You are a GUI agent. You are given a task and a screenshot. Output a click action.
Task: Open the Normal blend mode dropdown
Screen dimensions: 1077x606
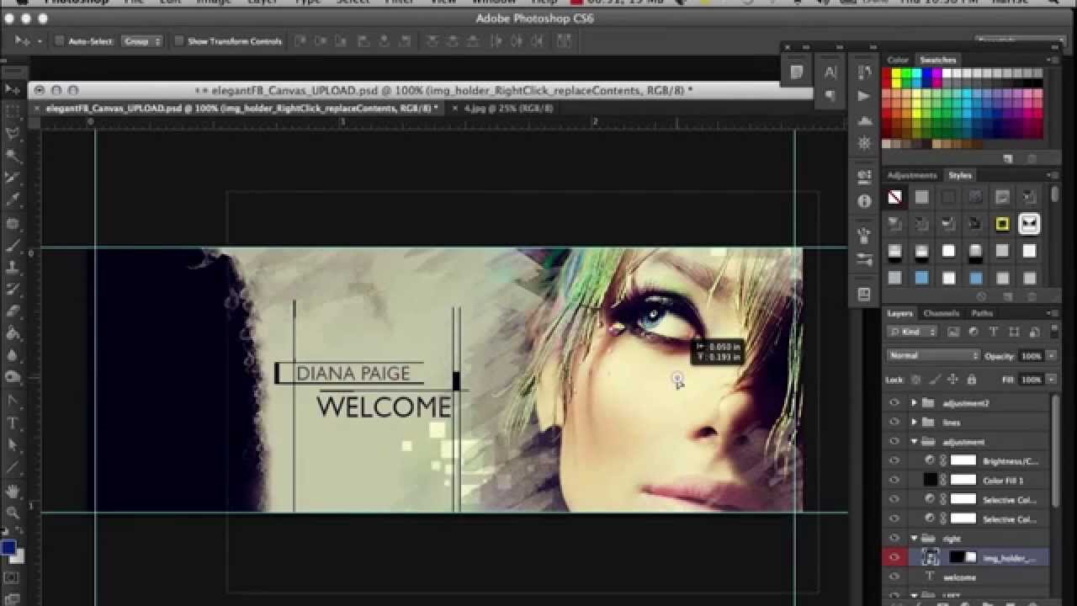pyautogui.click(x=934, y=356)
